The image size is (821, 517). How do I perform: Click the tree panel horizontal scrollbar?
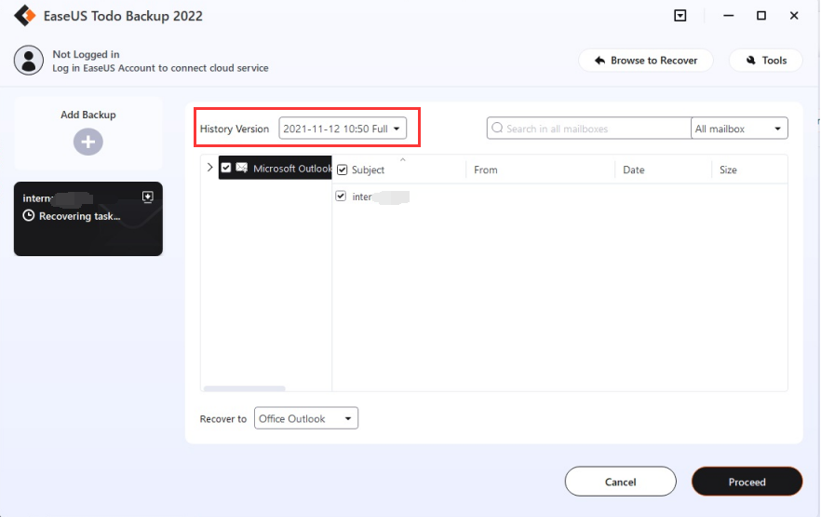coord(245,388)
